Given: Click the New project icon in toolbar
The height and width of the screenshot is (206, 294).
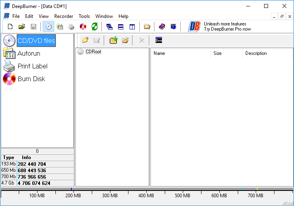Looking at the screenshot, I should pos(10,27).
